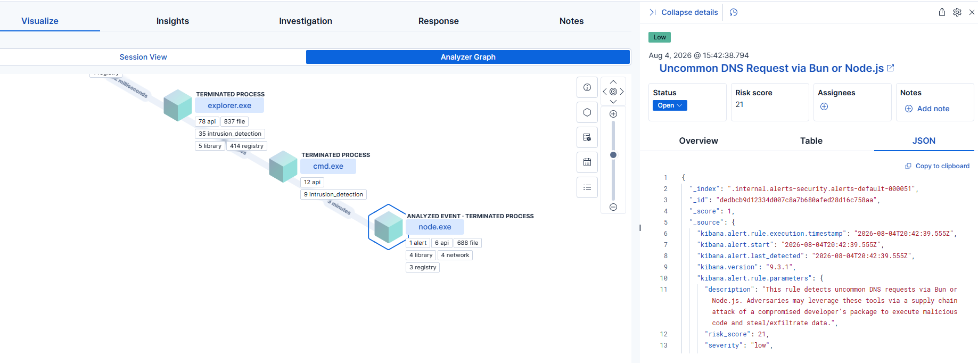Viewport: 978px width, 363px height.
Task: Click the alert timestamp Aug 4, 2026
Action: click(698, 55)
